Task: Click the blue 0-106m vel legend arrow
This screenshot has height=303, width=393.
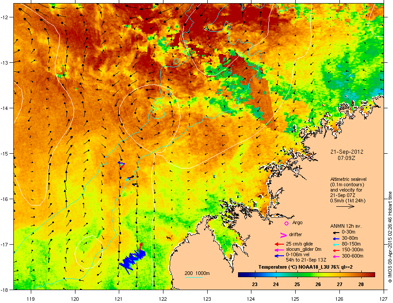Action: click(279, 256)
